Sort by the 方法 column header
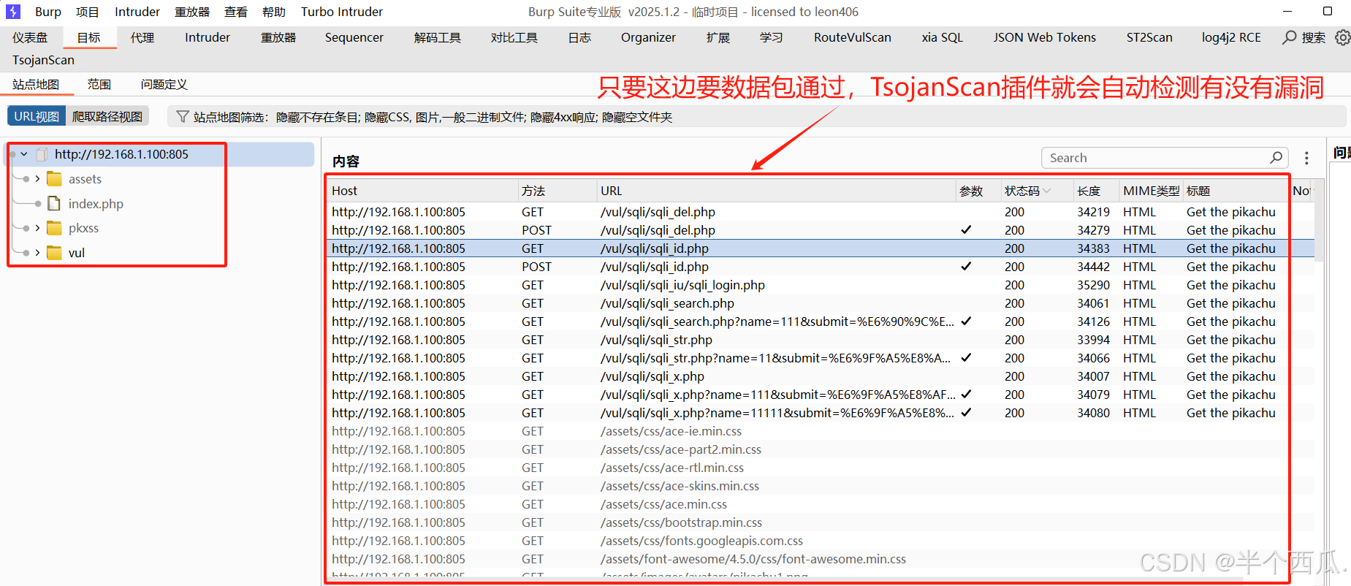 pyautogui.click(x=557, y=191)
